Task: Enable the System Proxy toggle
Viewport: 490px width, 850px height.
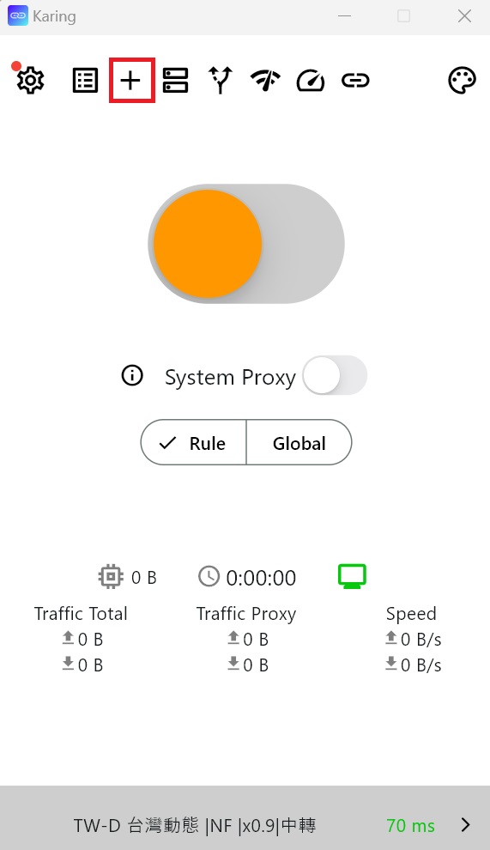Action: click(x=335, y=375)
